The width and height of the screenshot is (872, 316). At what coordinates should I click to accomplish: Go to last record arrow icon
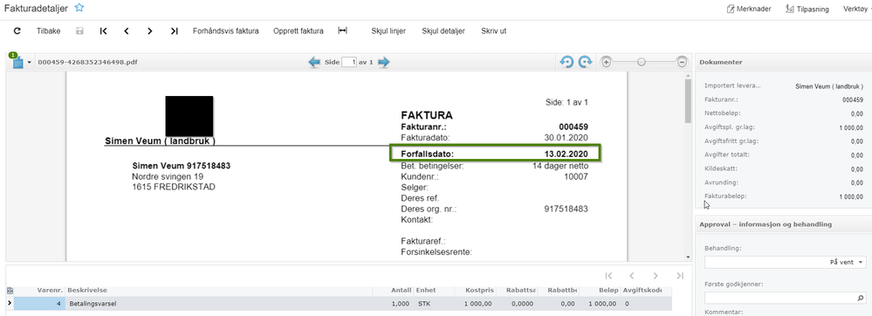tap(174, 31)
